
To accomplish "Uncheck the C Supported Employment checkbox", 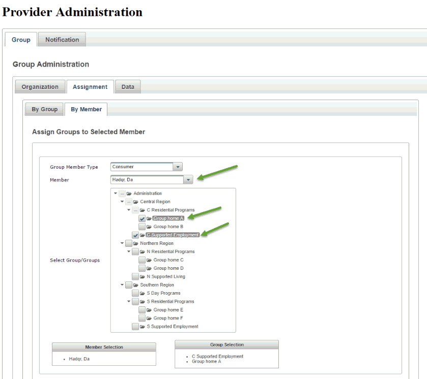I will click(x=135, y=235).
